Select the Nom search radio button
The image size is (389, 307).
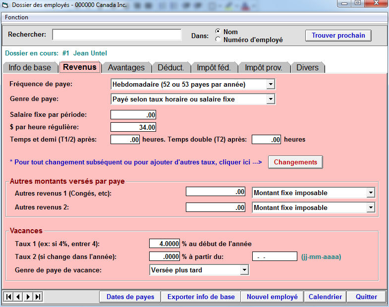pos(218,32)
